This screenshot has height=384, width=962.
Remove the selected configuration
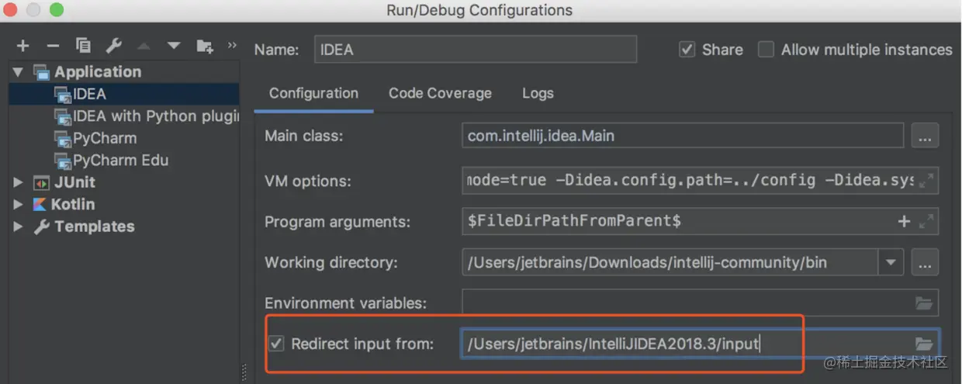click(x=53, y=47)
